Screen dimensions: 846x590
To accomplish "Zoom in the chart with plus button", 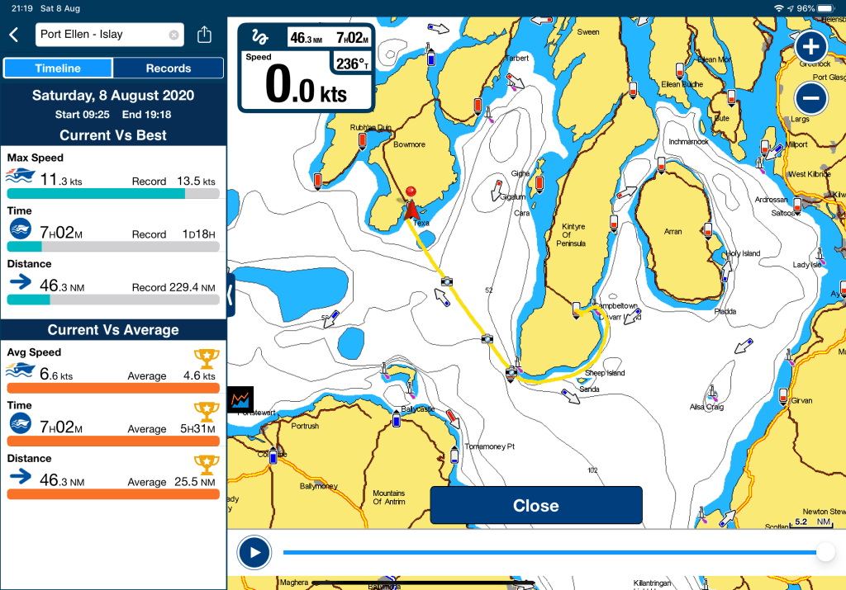I will point(811,47).
